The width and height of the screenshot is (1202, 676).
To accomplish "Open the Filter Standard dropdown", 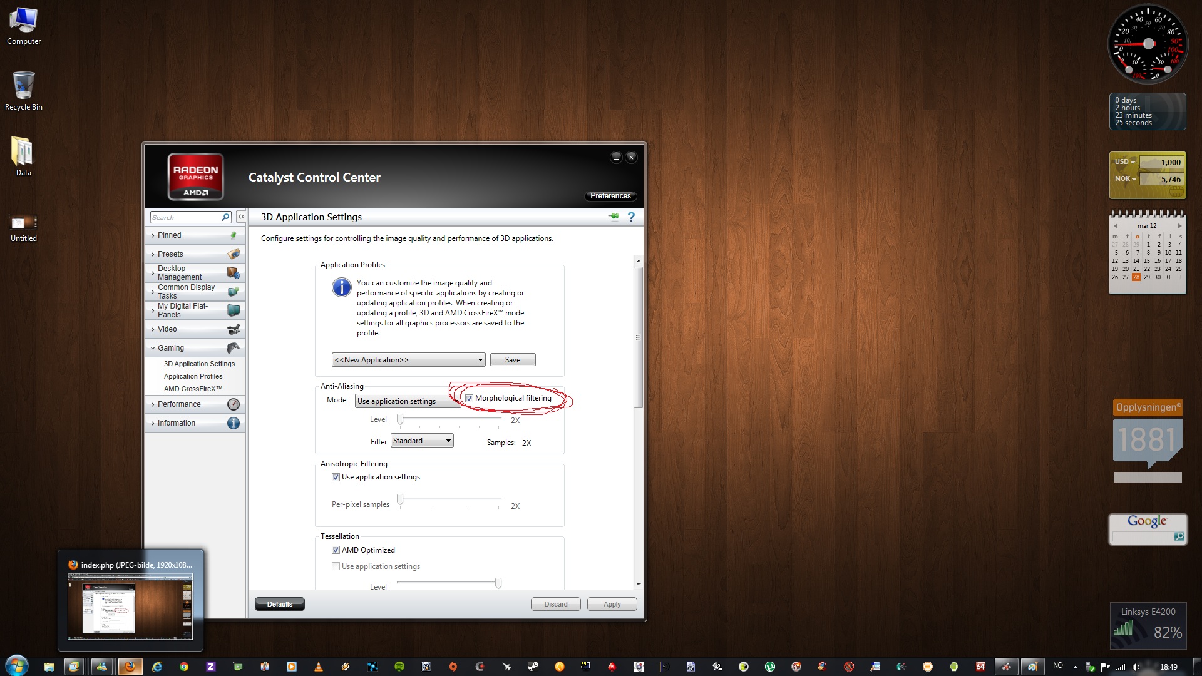I will [x=422, y=441].
